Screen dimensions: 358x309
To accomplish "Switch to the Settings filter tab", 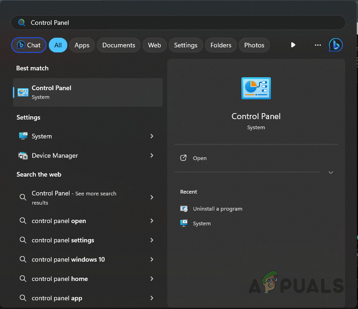I will click(x=186, y=45).
